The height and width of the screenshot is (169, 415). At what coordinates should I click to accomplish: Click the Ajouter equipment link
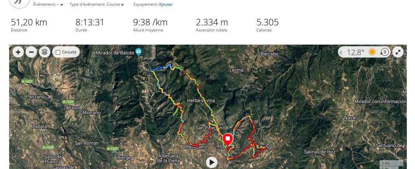coord(165,4)
